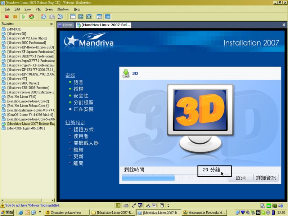Open the Snapshot Manager toolbar icon
Image resolution: width=288 pixels, height=216 pixels.
(60, 17)
